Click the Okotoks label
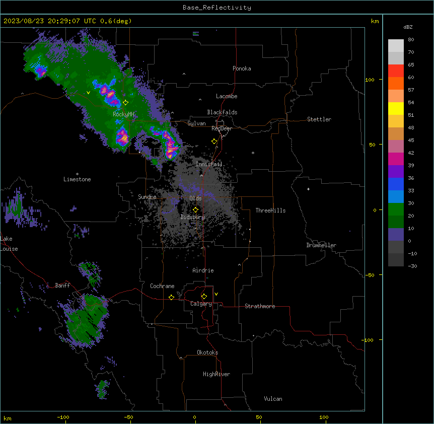Image resolution: width=434 pixels, height=424 pixels. tap(207, 352)
